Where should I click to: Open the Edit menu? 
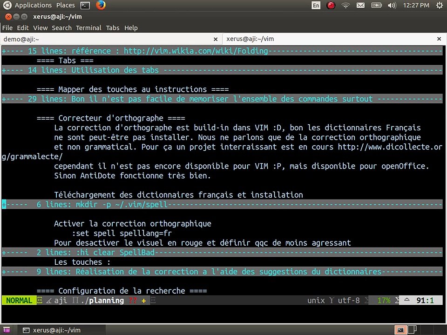tap(23, 27)
